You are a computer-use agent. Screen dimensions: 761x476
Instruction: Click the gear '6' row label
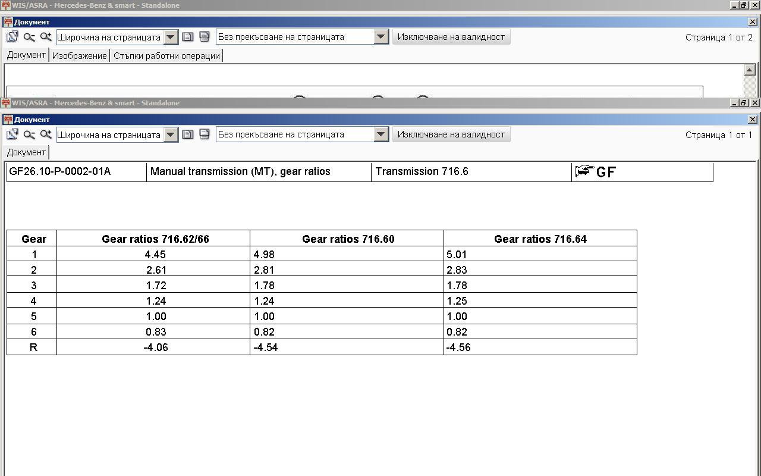[34, 332]
